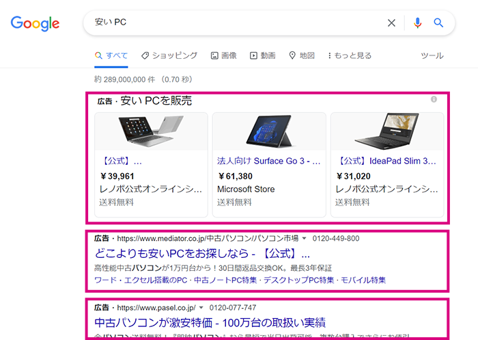This screenshot has height=340, width=478.
Task: Click the 約 289,000,000 件 result count
Action: point(125,79)
